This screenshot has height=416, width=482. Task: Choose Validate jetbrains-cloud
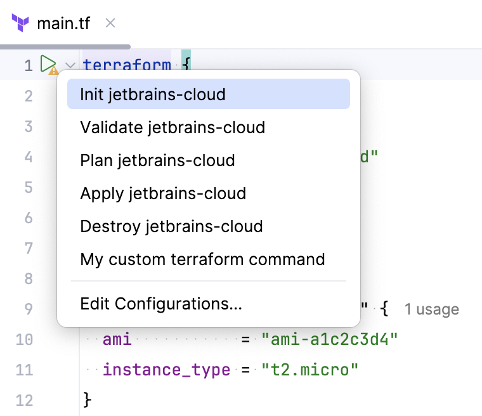(173, 127)
